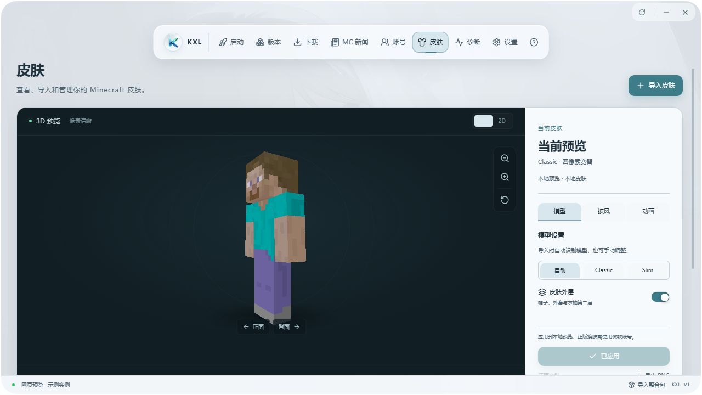Screen dimensions: 702x395
Task: Select the 皮肤 skin nav item
Action: tap(430, 42)
